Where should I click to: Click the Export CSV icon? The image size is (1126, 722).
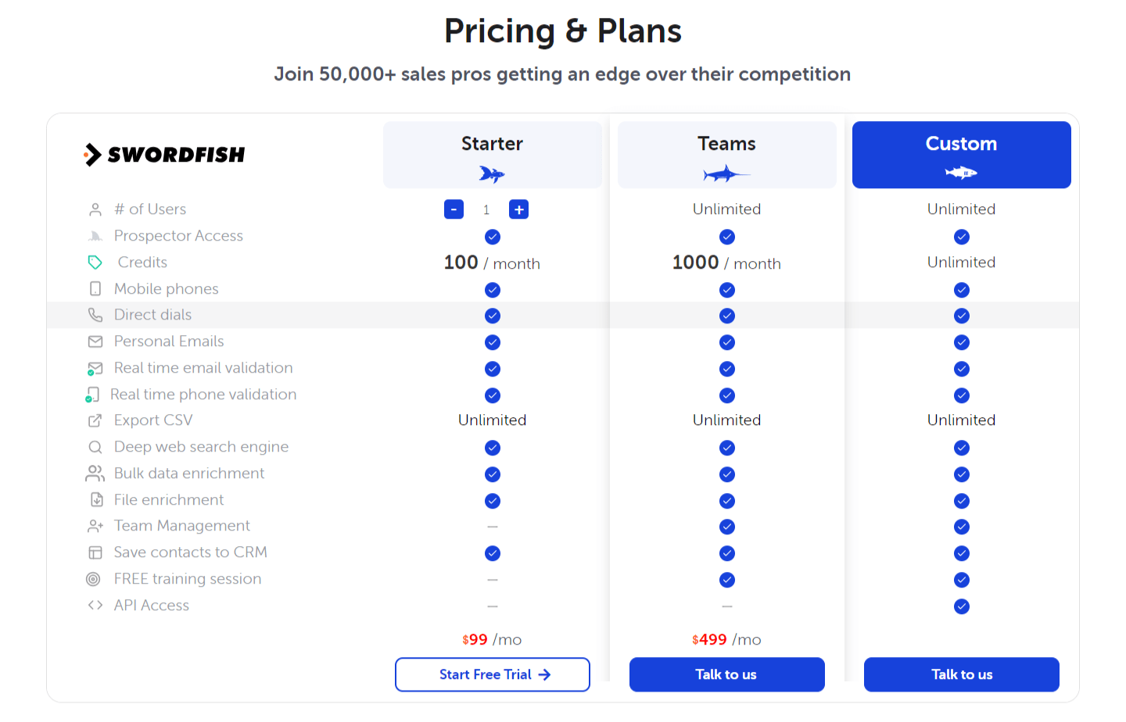[x=95, y=420]
